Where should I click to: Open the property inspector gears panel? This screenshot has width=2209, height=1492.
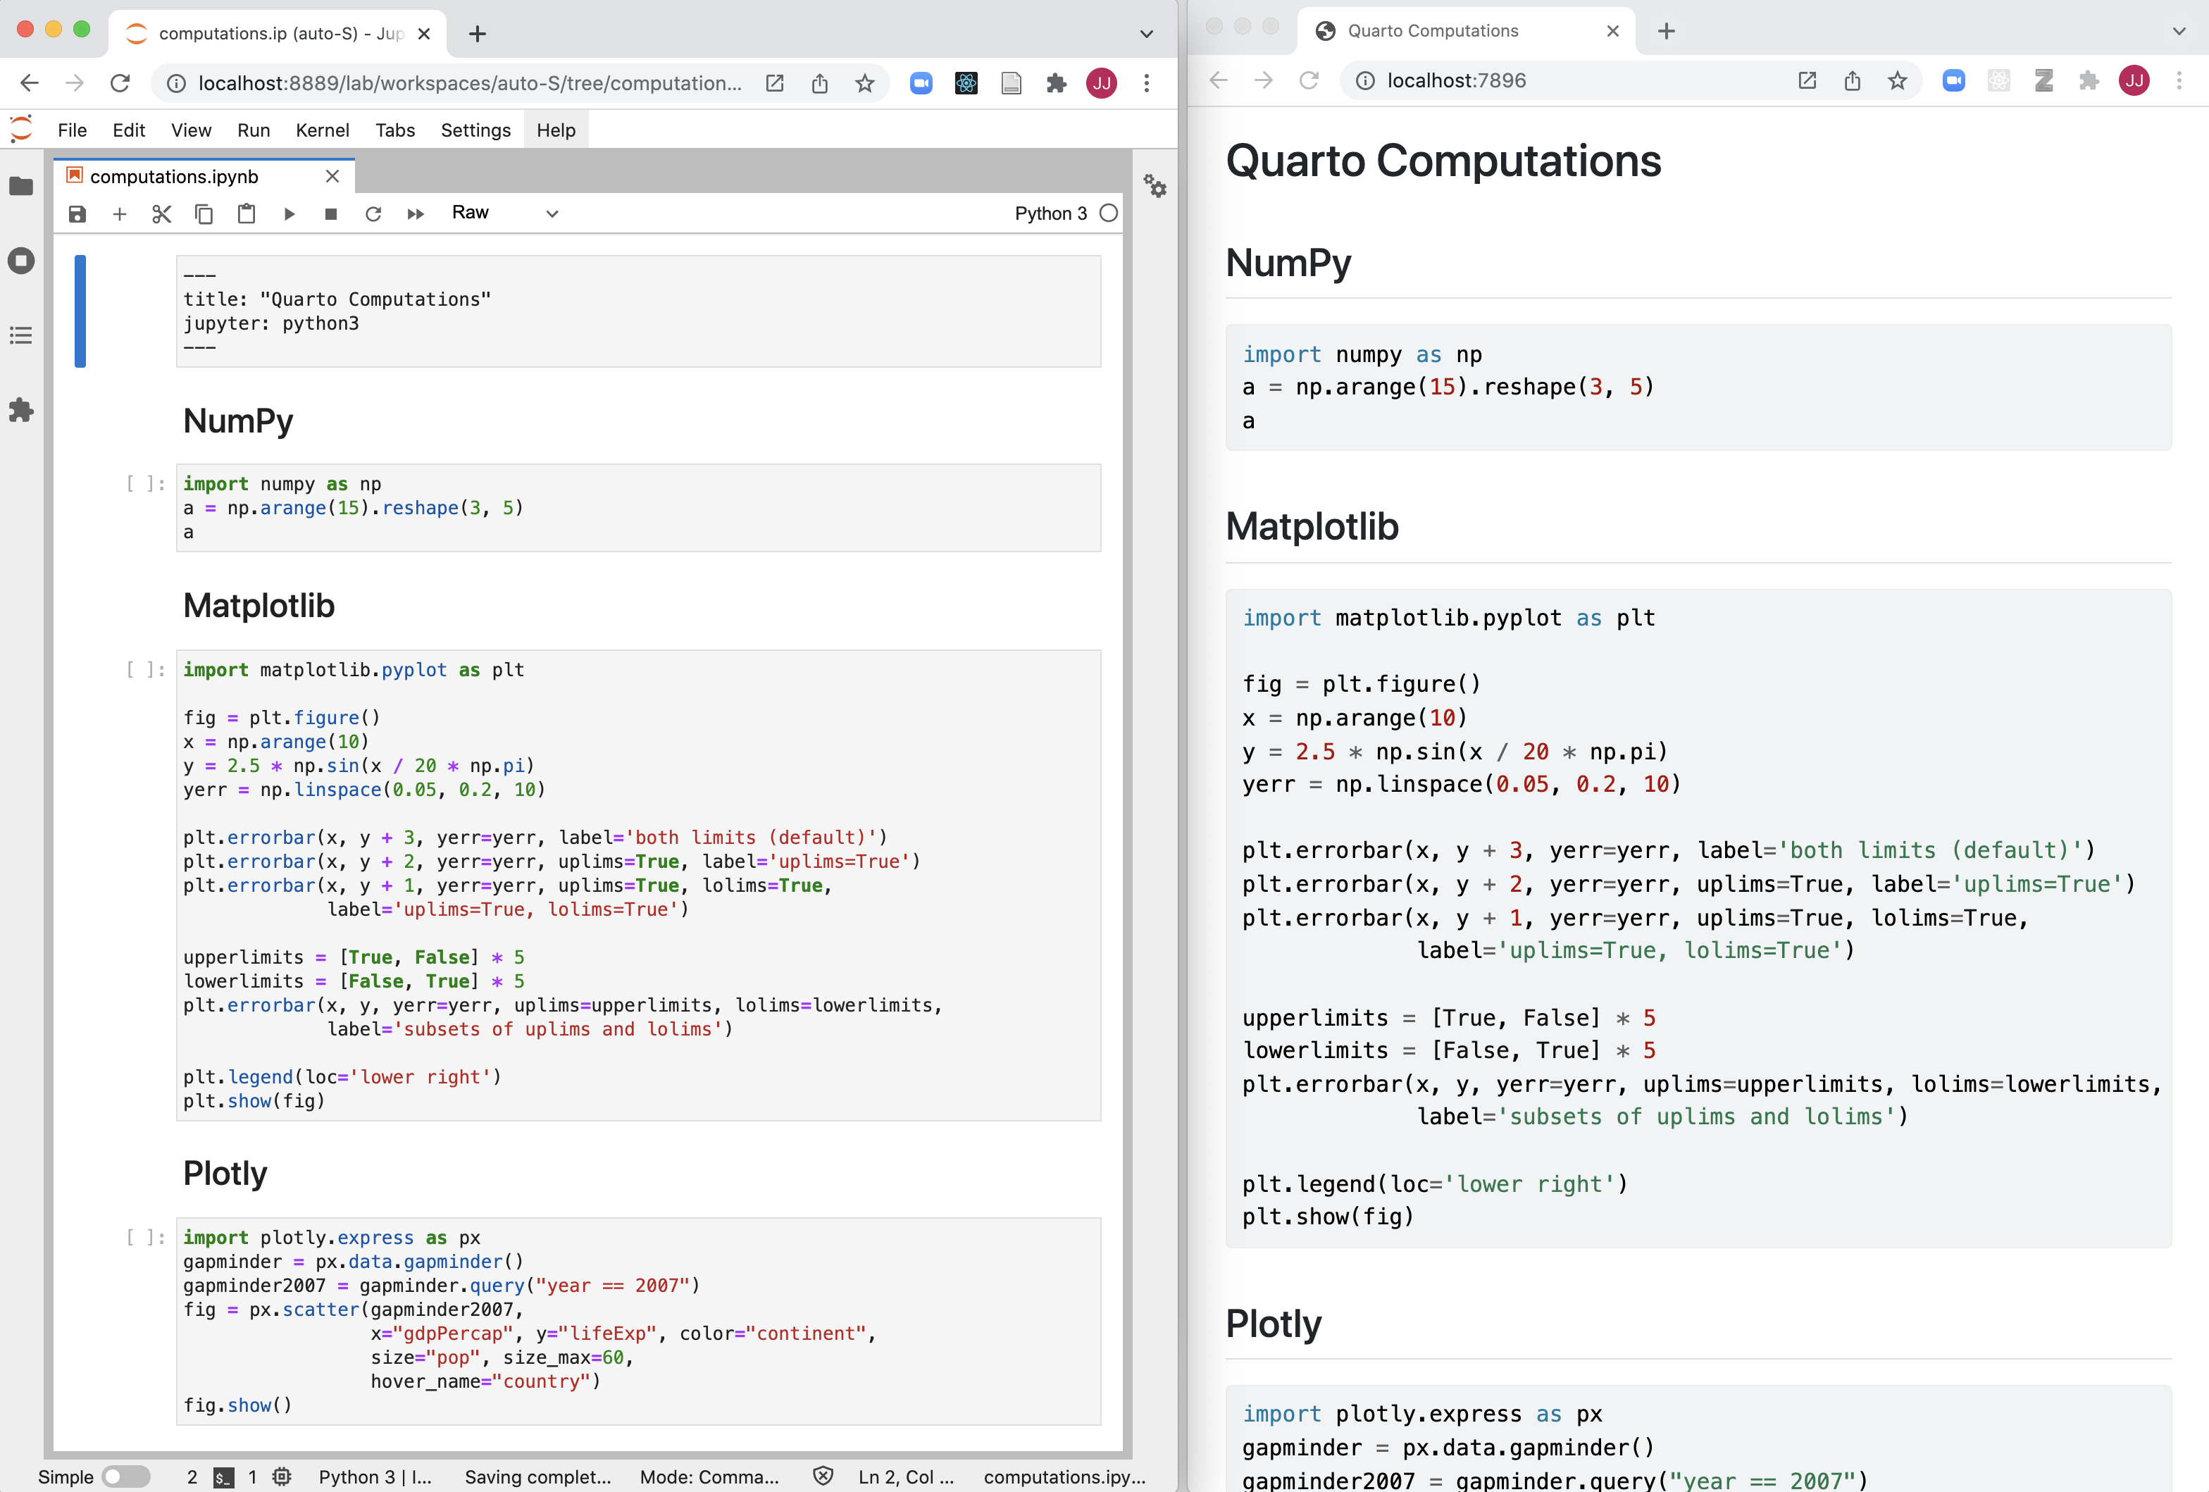coord(1156,187)
